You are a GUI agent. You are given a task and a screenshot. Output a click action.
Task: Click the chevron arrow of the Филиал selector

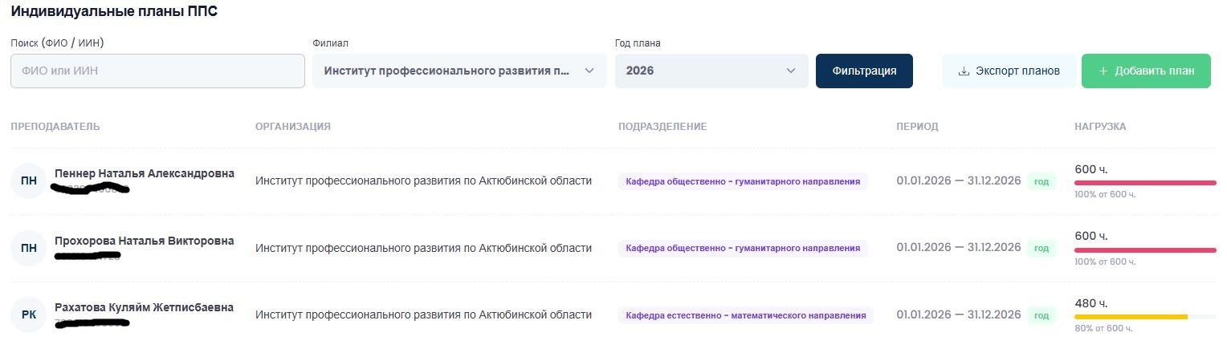click(589, 71)
